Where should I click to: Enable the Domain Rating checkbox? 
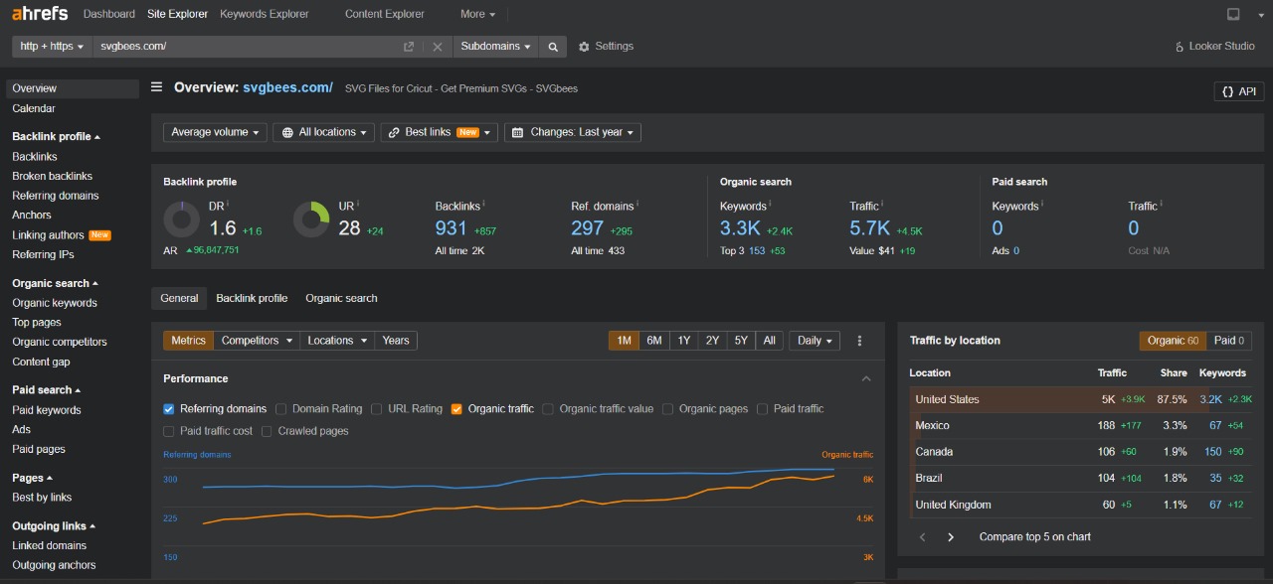(x=281, y=409)
